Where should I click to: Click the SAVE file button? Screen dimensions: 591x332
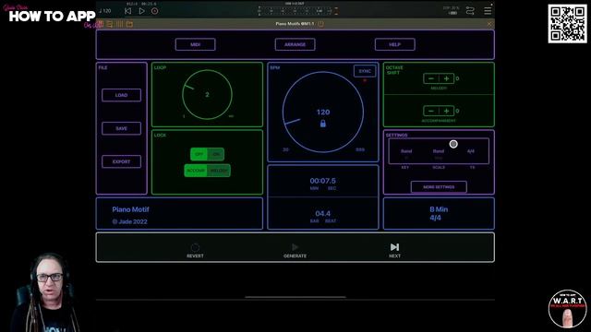[x=121, y=128]
